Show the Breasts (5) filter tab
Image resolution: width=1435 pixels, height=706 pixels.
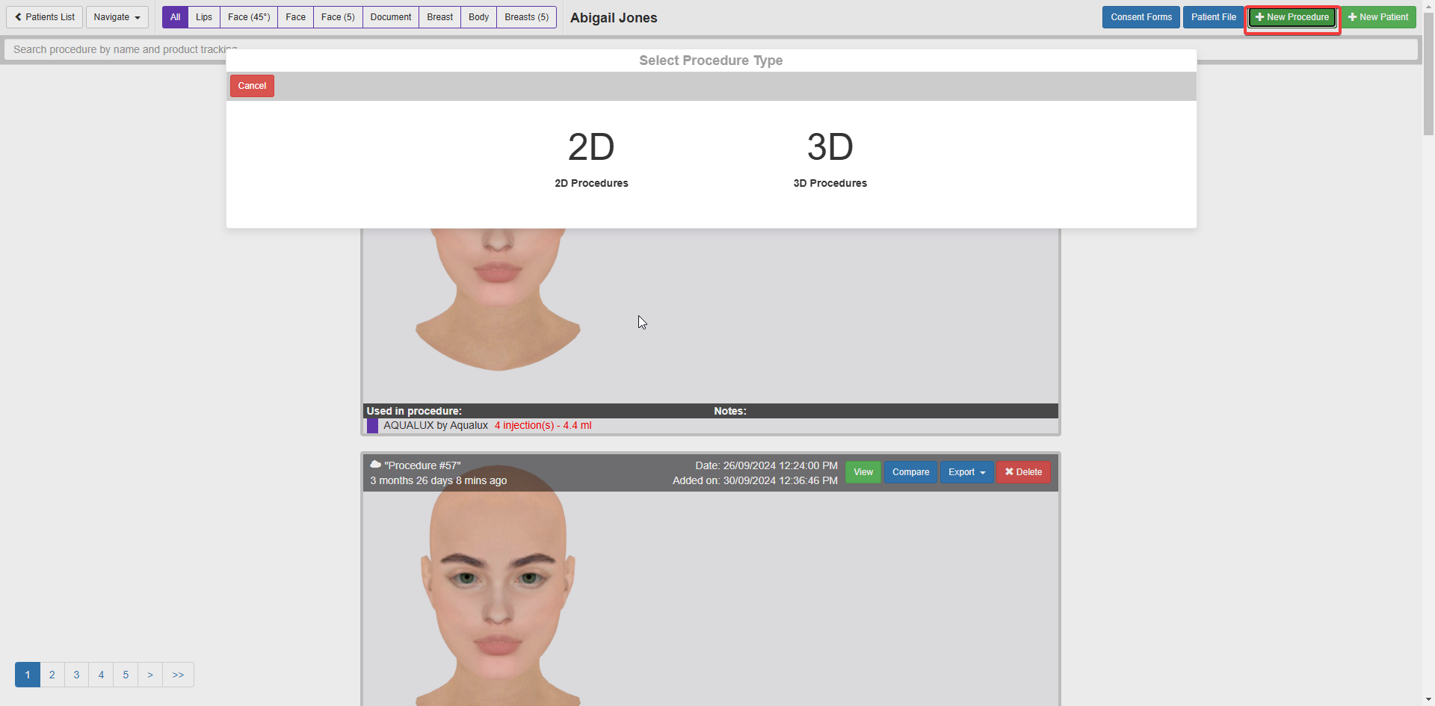point(526,17)
